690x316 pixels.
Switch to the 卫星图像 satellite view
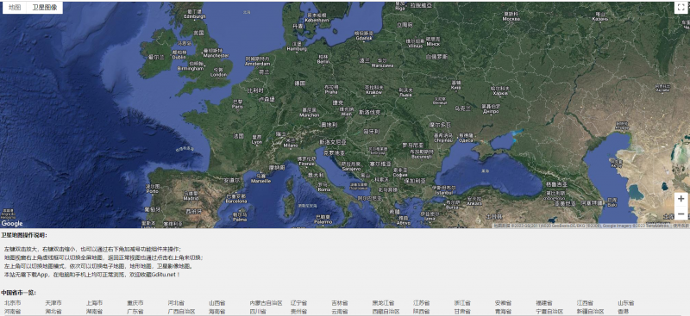pyautogui.click(x=45, y=8)
